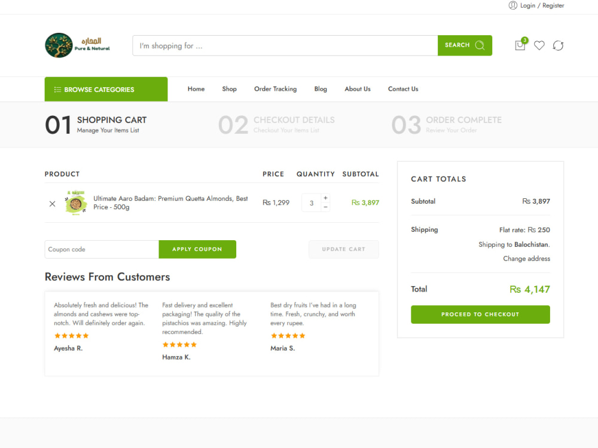Open the compare refresh-arrows icon
598x448 pixels.
point(558,45)
